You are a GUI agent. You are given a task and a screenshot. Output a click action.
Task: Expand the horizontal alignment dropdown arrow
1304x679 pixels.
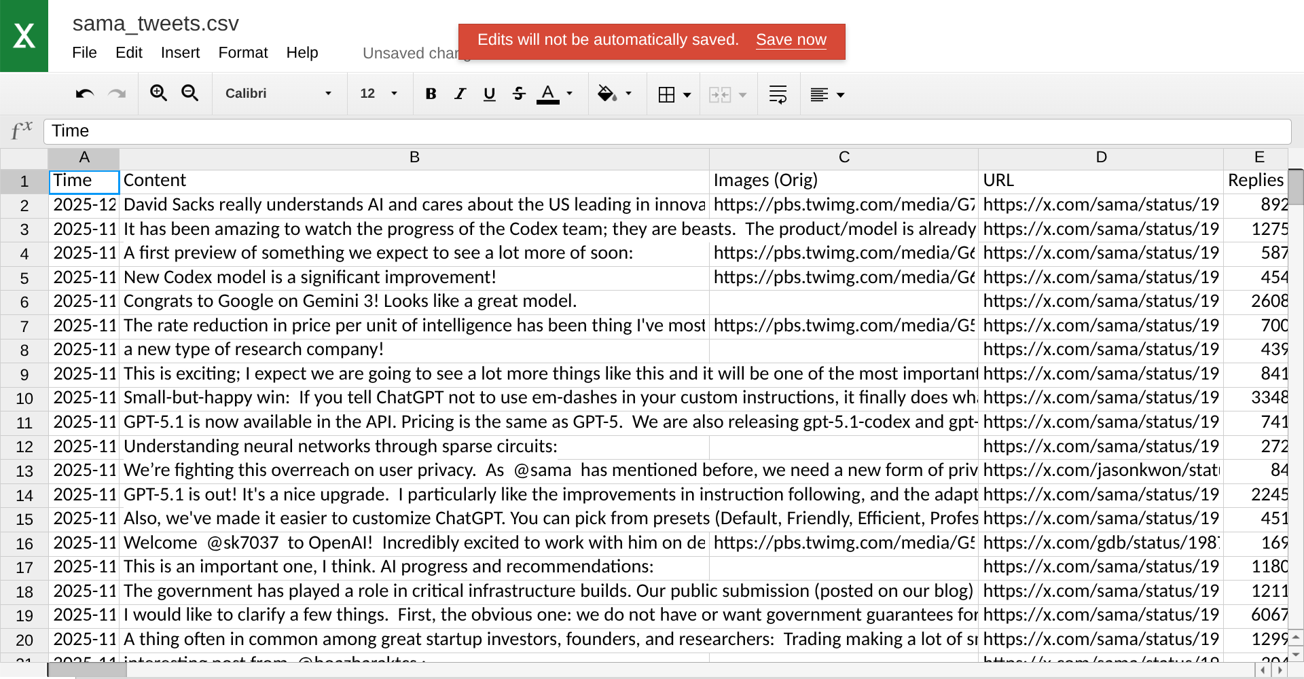pos(841,95)
